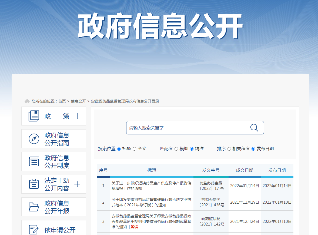
Task: Click the list icon for 政府信息公开制度
Action: pyautogui.click(x=34, y=161)
